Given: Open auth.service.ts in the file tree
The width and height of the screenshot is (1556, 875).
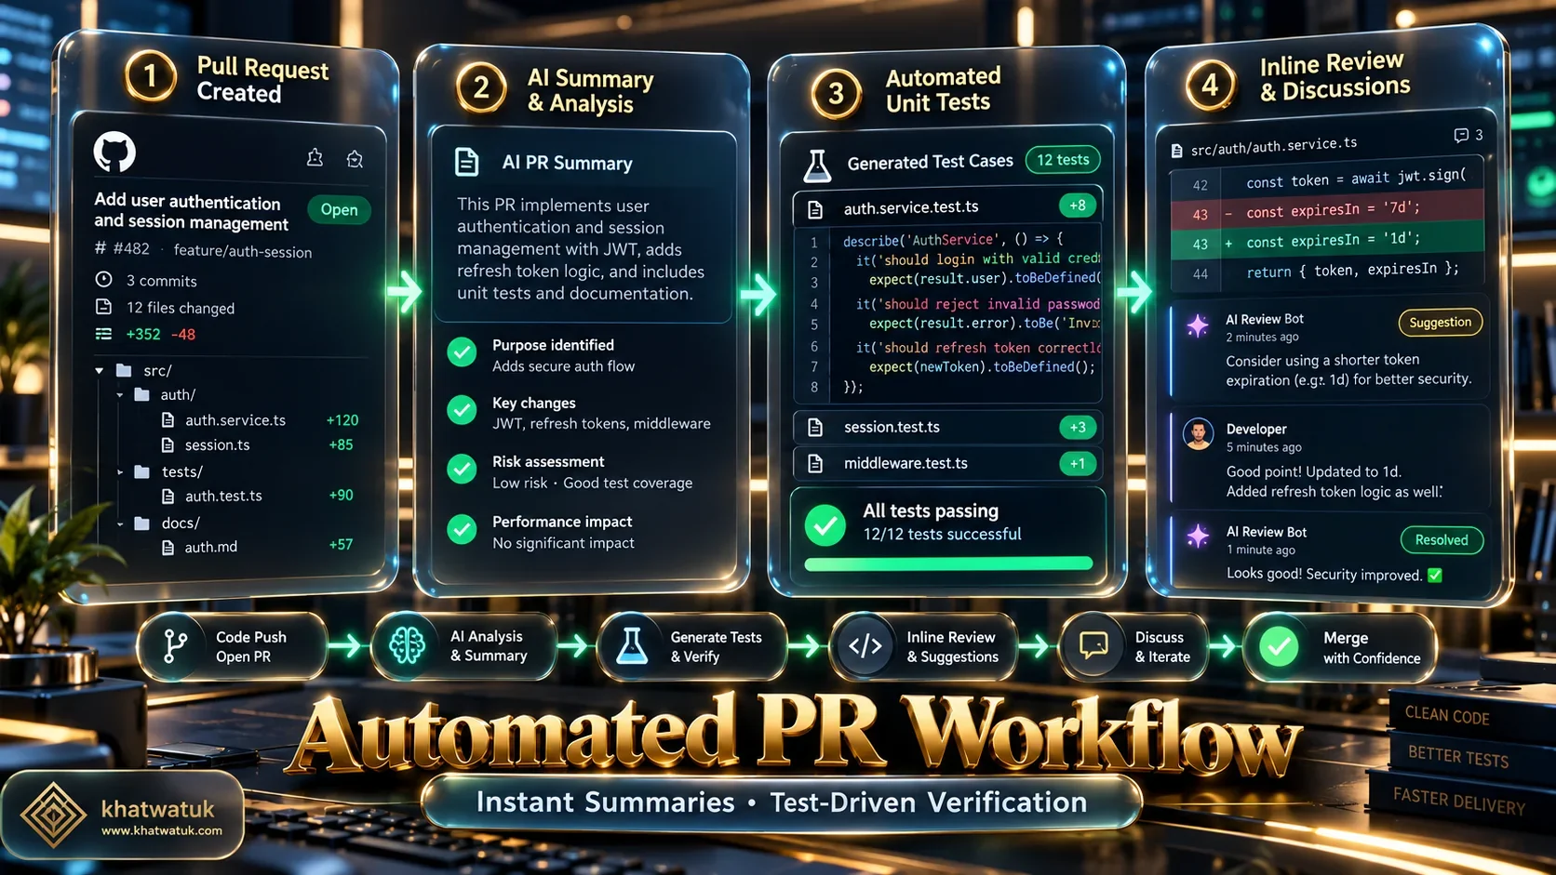Looking at the screenshot, I should pyautogui.click(x=235, y=420).
